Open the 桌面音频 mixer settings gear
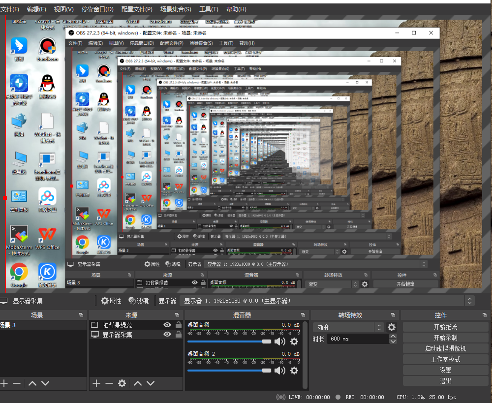 pyautogui.click(x=294, y=341)
